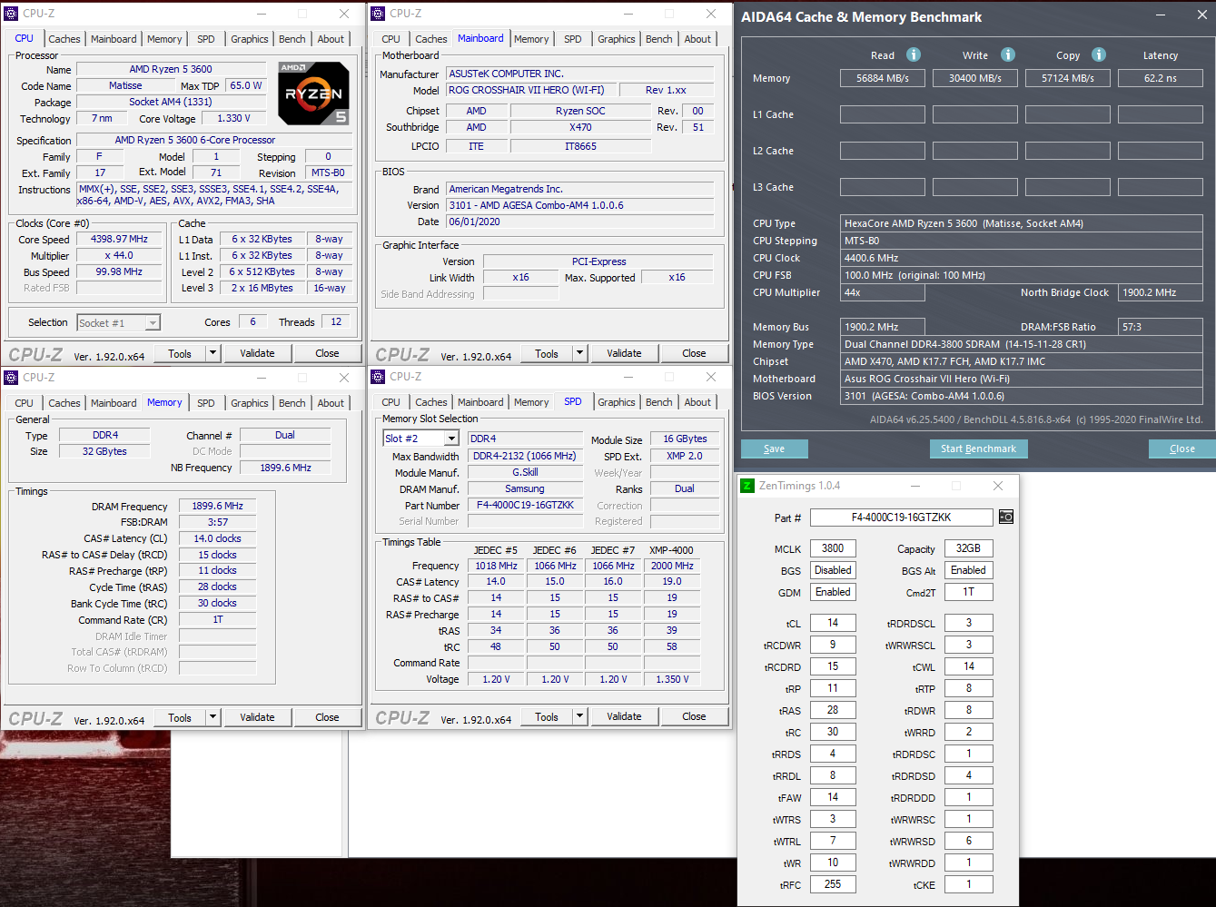Click Specification AMD Ryzen 5 3600 field
The height and width of the screenshot is (907, 1216).
214,140
